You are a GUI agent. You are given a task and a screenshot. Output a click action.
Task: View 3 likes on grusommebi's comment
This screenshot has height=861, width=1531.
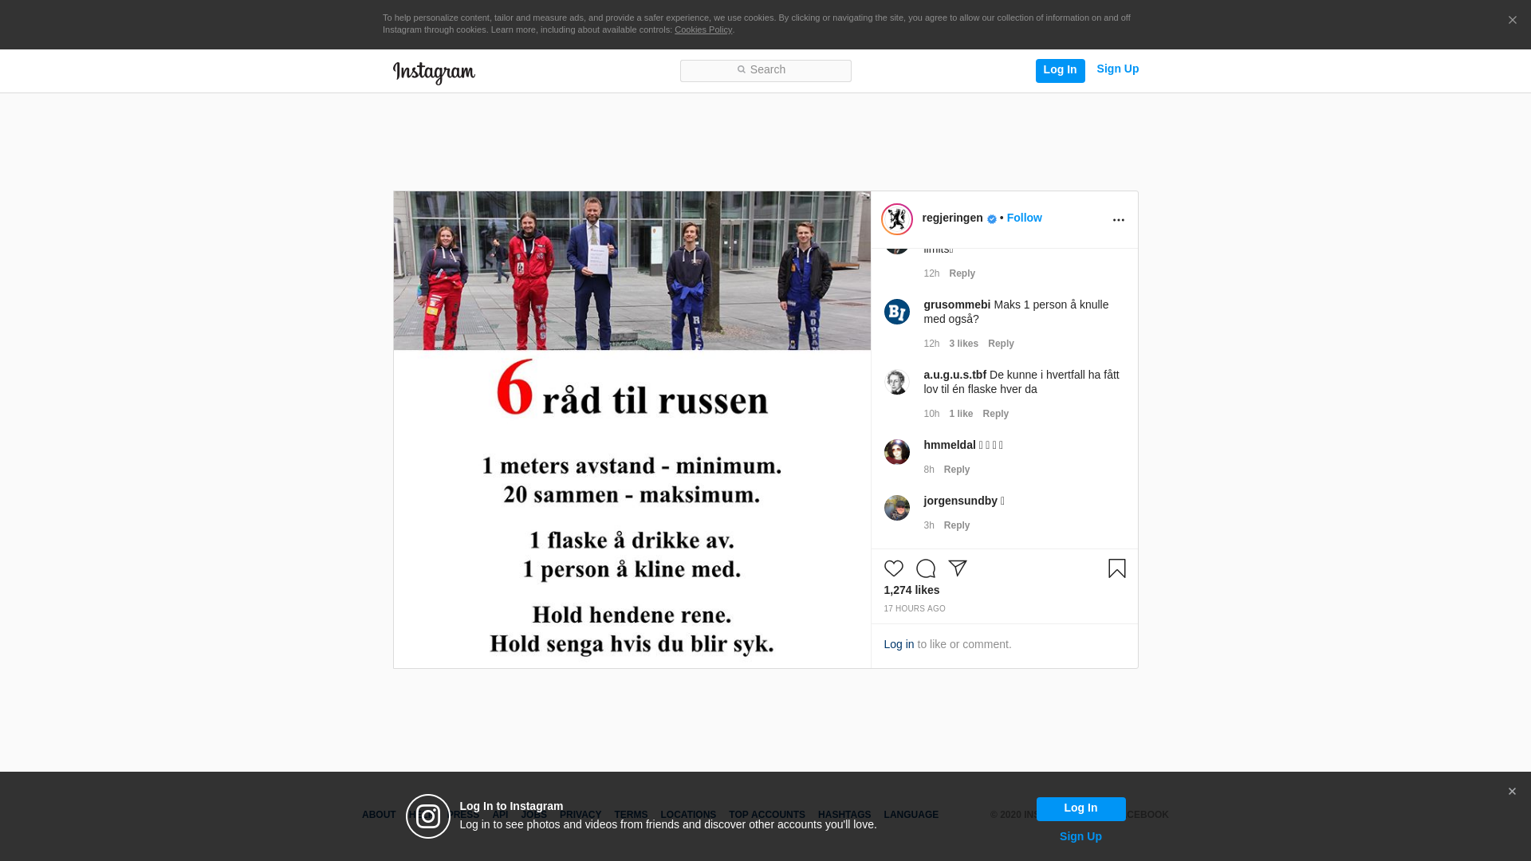[963, 344]
